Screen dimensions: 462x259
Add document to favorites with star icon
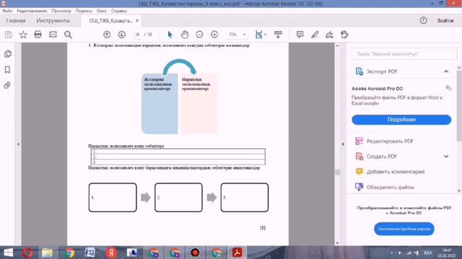23,35
